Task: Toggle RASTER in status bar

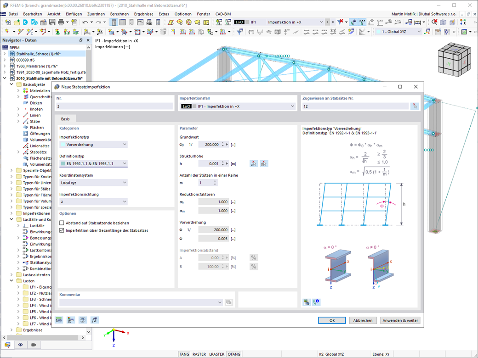Action: pos(199,354)
